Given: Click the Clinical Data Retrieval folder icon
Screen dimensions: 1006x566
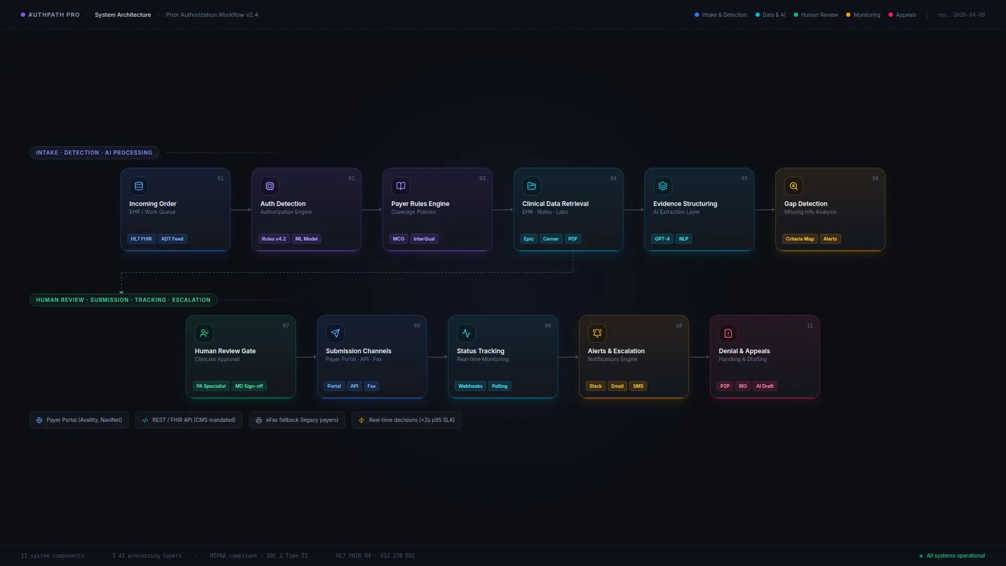Looking at the screenshot, I should [x=532, y=186].
